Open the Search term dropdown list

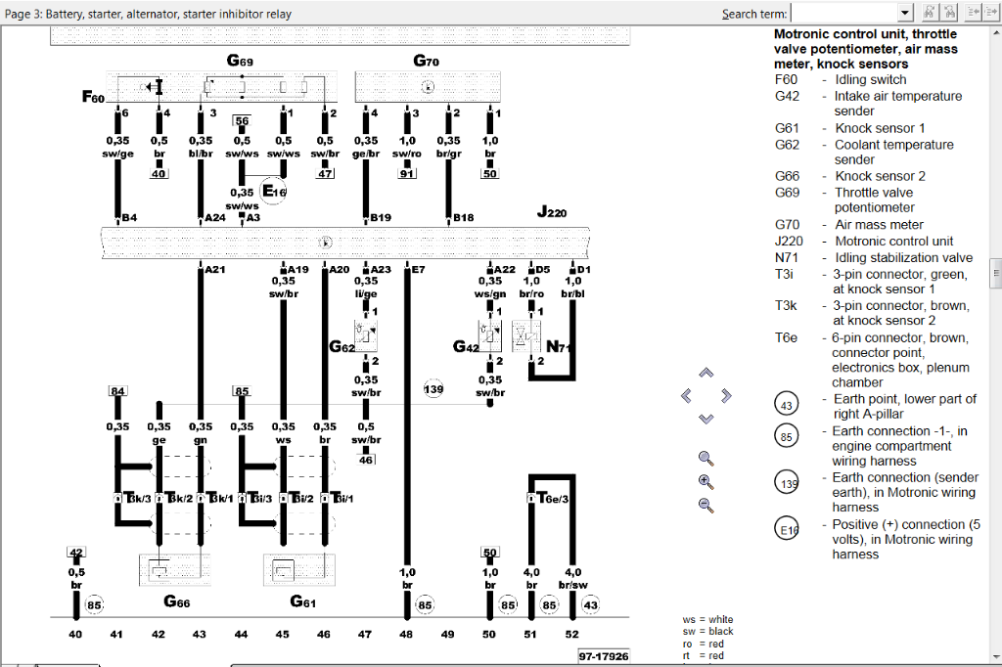(x=905, y=13)
